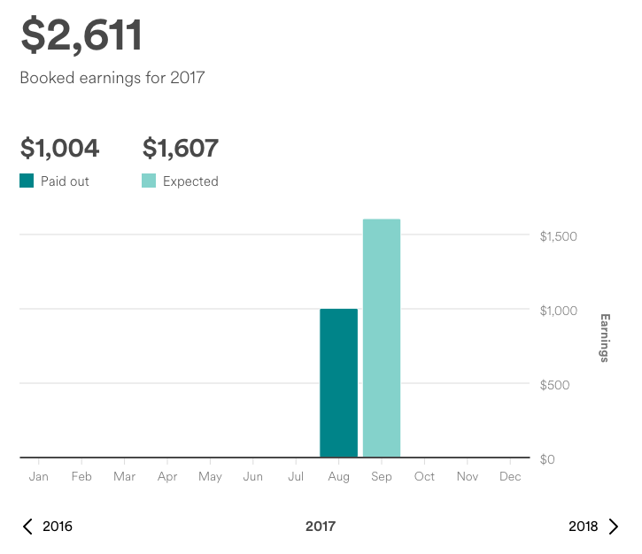Screen dimensions: 642x554
Task: Click the $1,607 expected amount
Action: tap(180, 148)
